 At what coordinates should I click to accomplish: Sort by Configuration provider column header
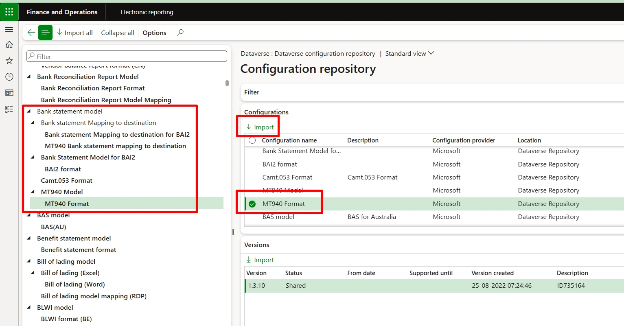464,140
